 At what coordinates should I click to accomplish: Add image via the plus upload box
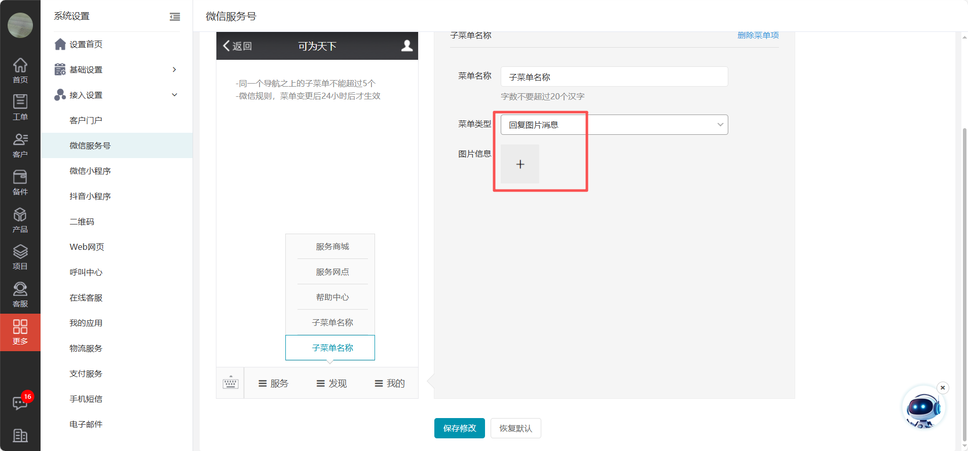(x=520, y=164)
